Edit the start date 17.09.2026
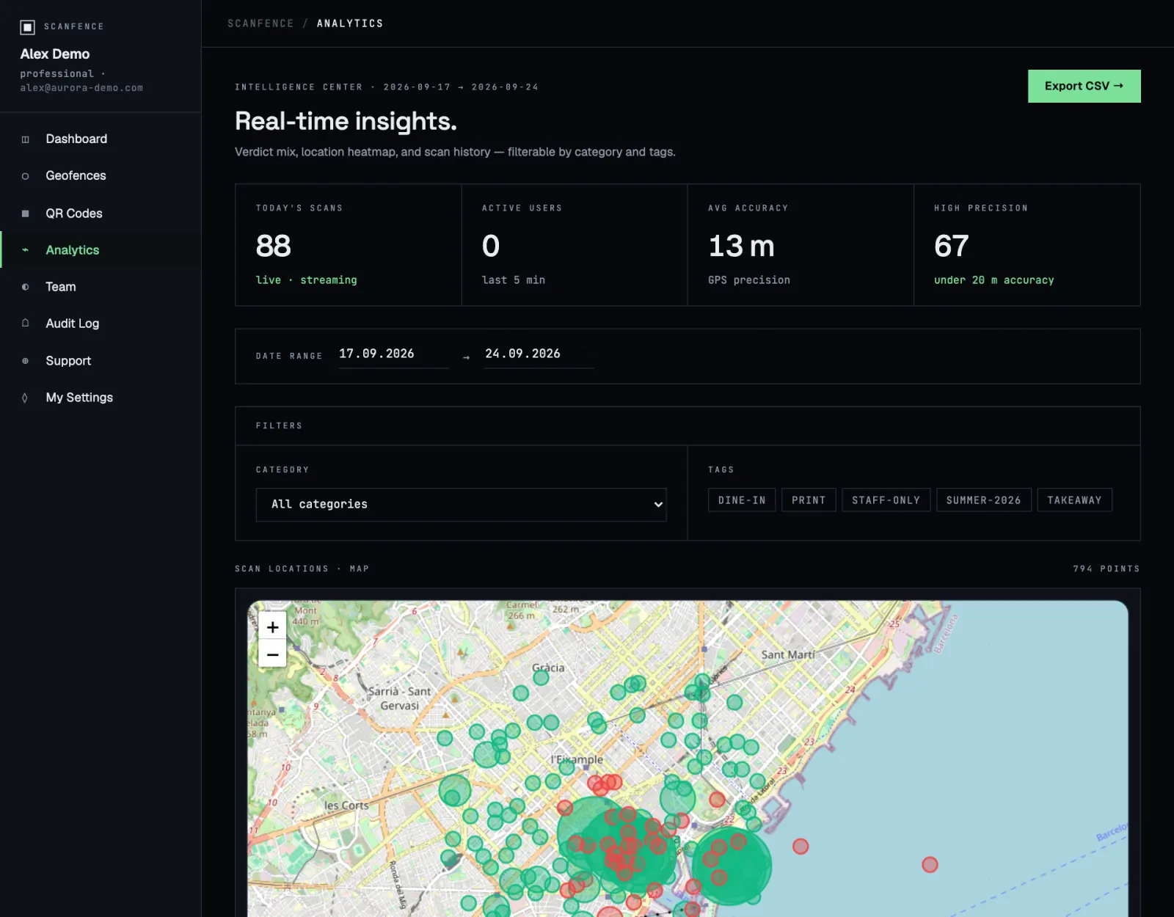This screenshot has height=917, width=1174. (x=393, y=354)
